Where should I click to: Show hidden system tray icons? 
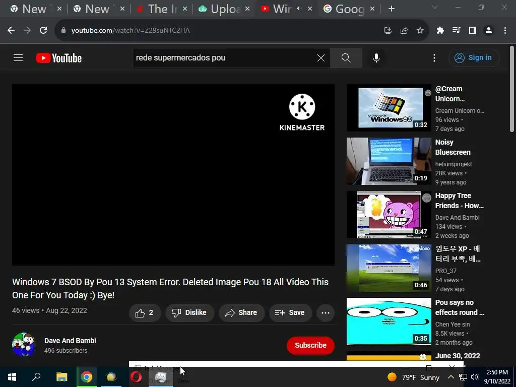[x=451, y=377]
